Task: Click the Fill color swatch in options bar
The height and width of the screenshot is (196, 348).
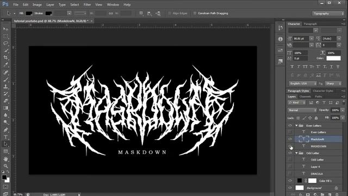Action: click(29, 13)
